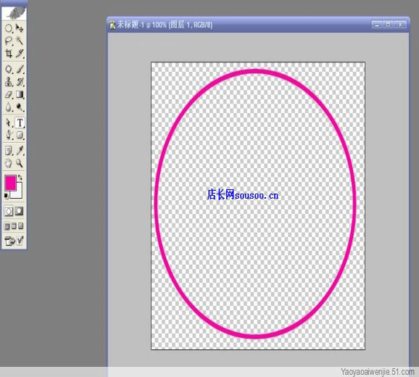Swap foreground and background colors
This screenshot has width=419, height=377.
click(x=20, y=178)
